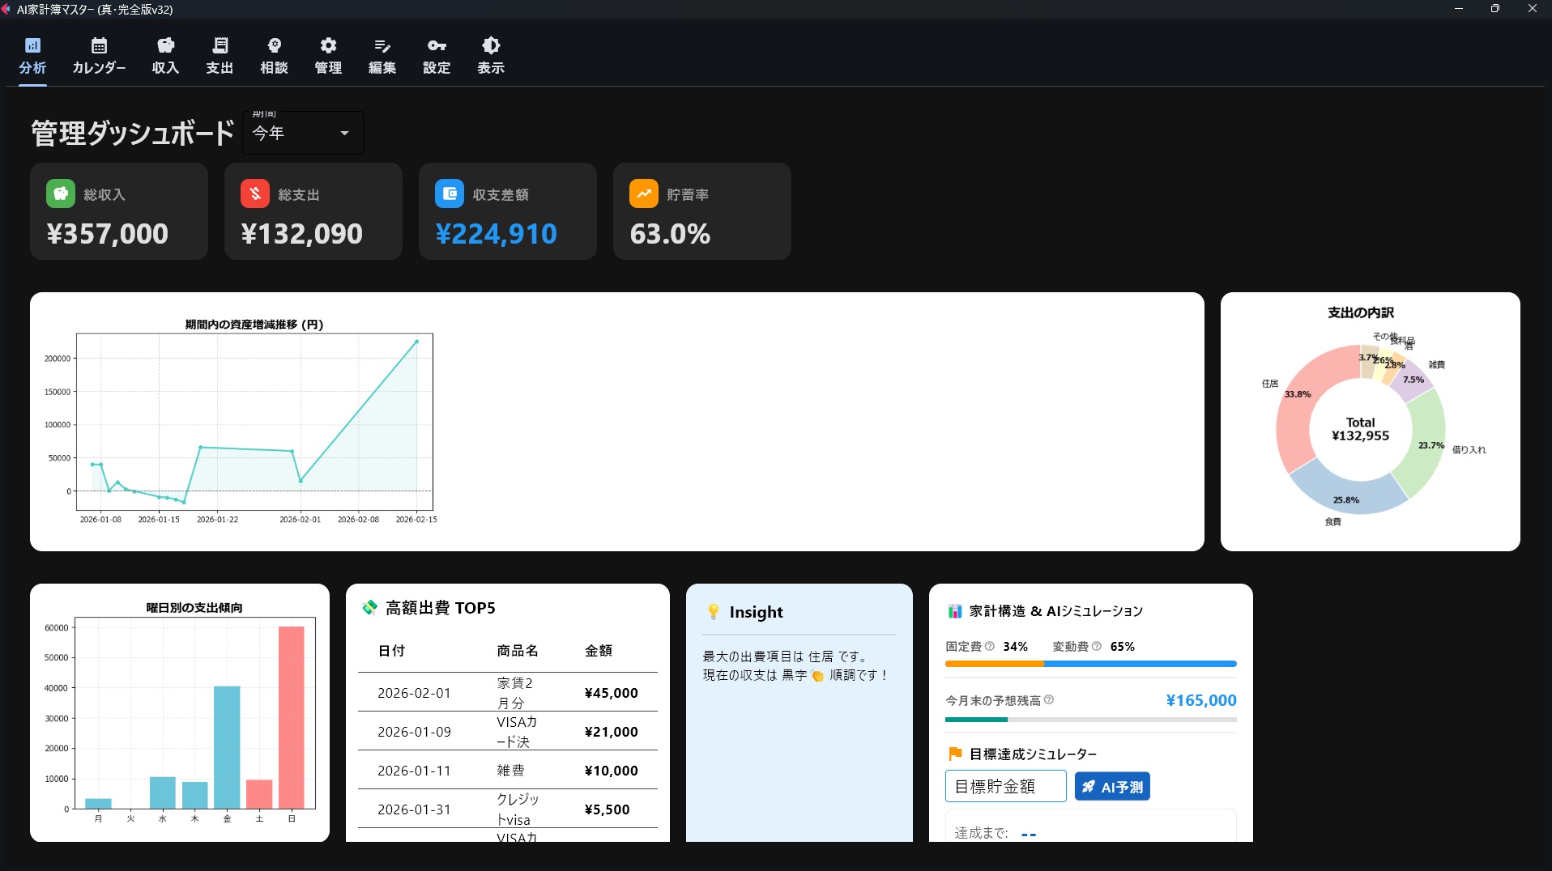Click the 金額 column header
1552x871 pixels.
599,651
